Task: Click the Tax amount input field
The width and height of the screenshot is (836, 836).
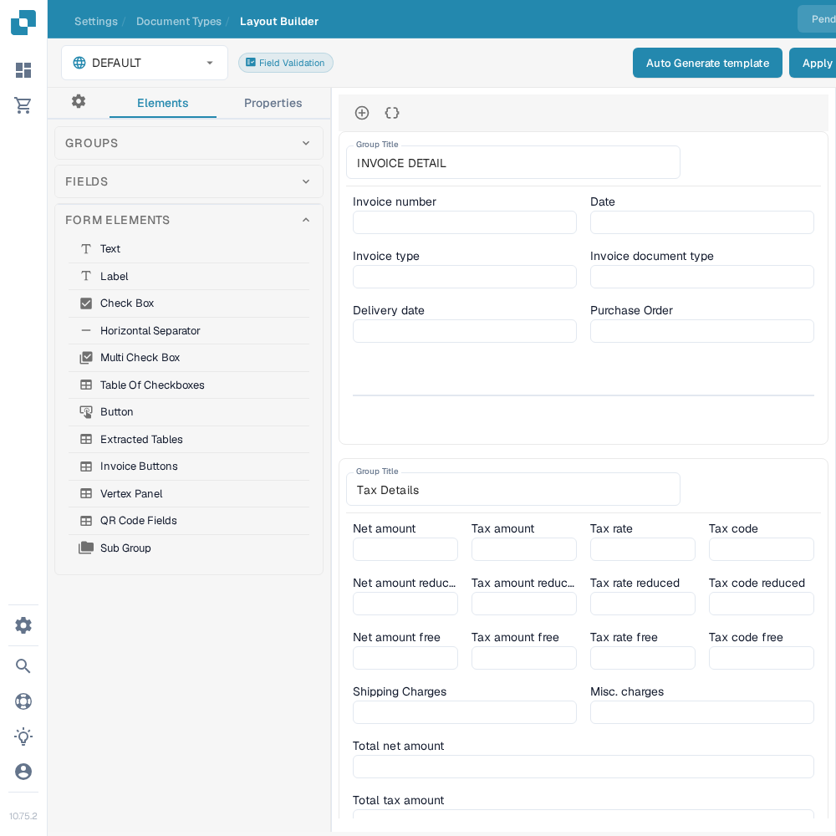Action: coord(523,549)
